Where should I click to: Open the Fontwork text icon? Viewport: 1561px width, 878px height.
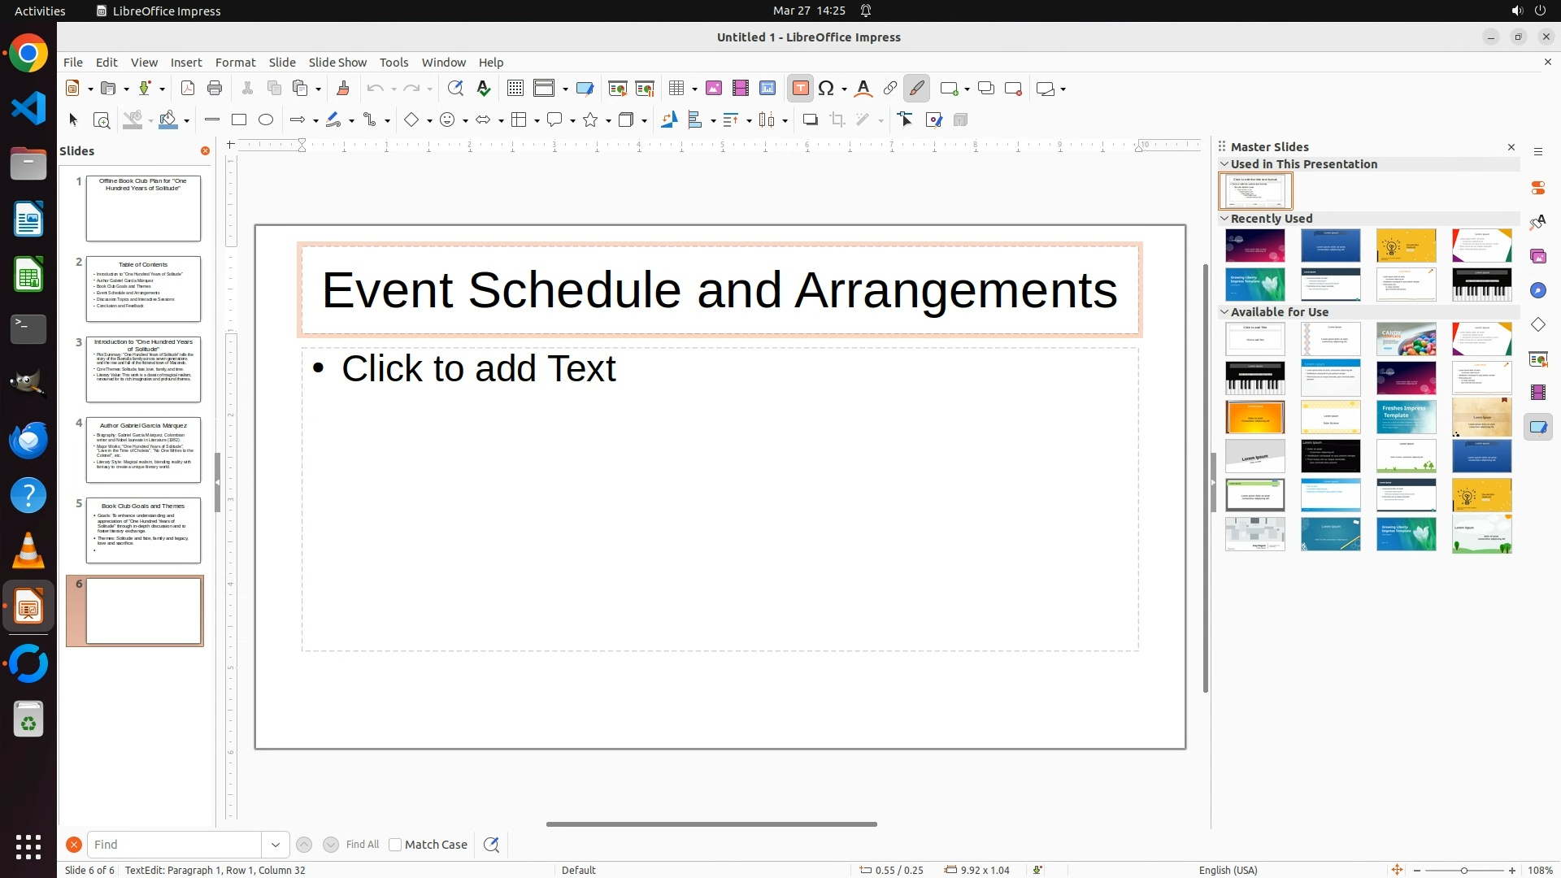863,89
